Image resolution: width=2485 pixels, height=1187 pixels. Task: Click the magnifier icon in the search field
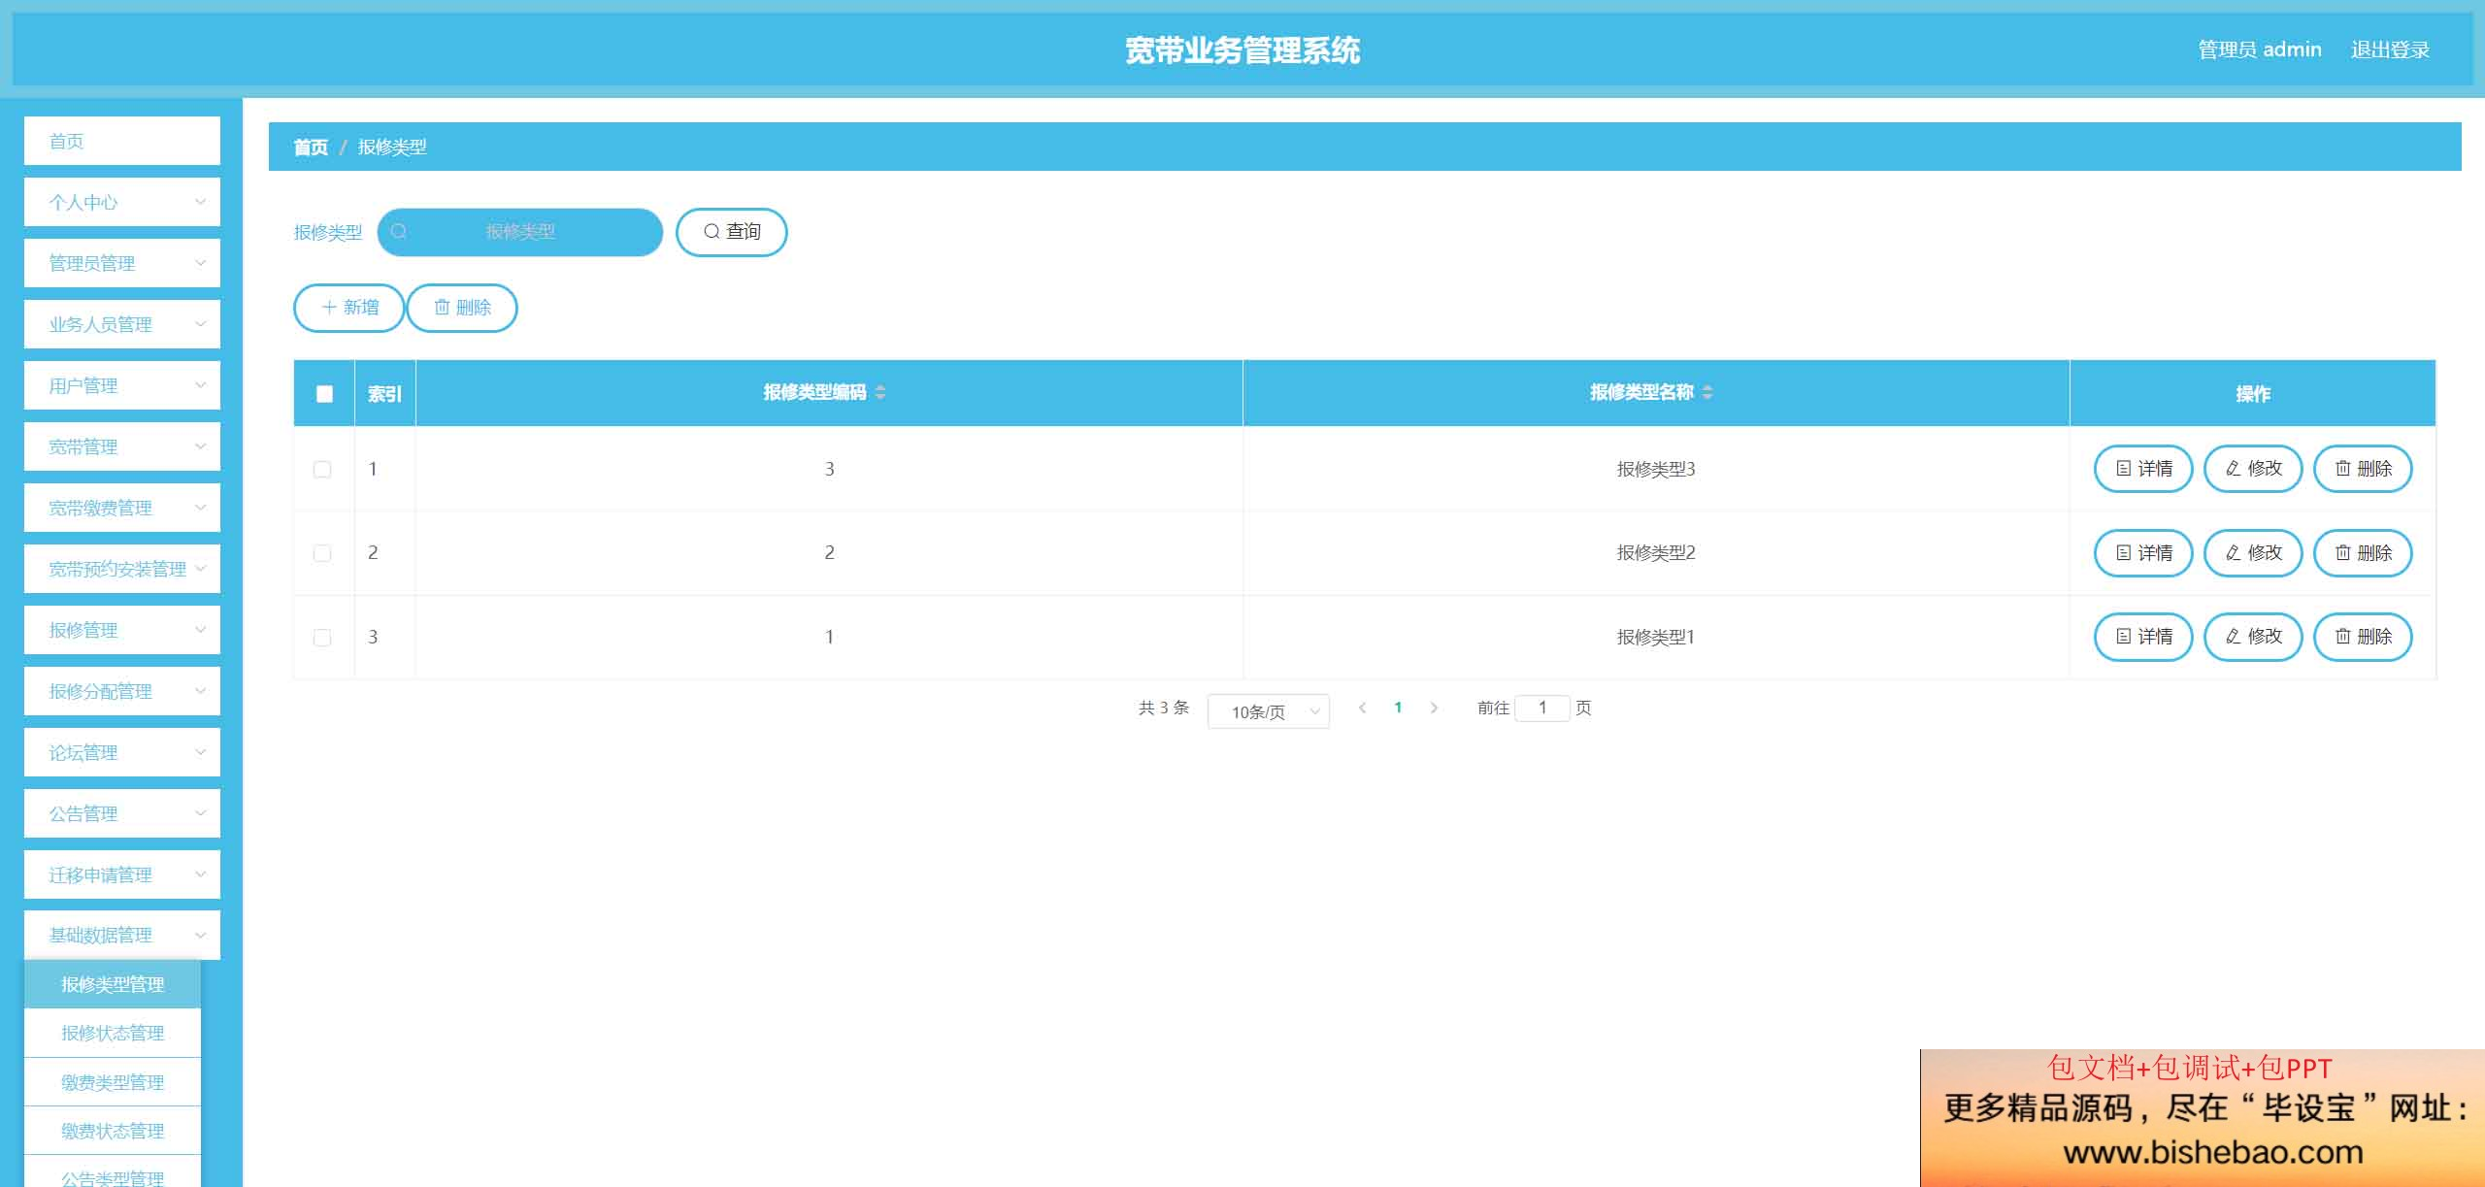[398, 231]
